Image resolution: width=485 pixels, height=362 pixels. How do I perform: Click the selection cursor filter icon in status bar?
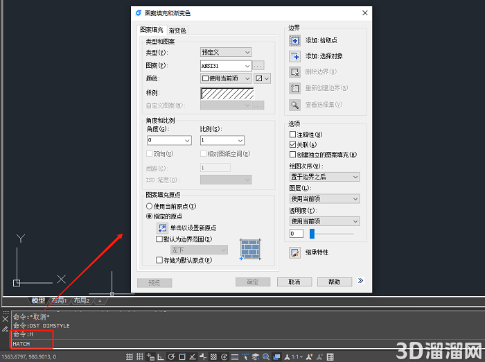click(x=245, y=356)
